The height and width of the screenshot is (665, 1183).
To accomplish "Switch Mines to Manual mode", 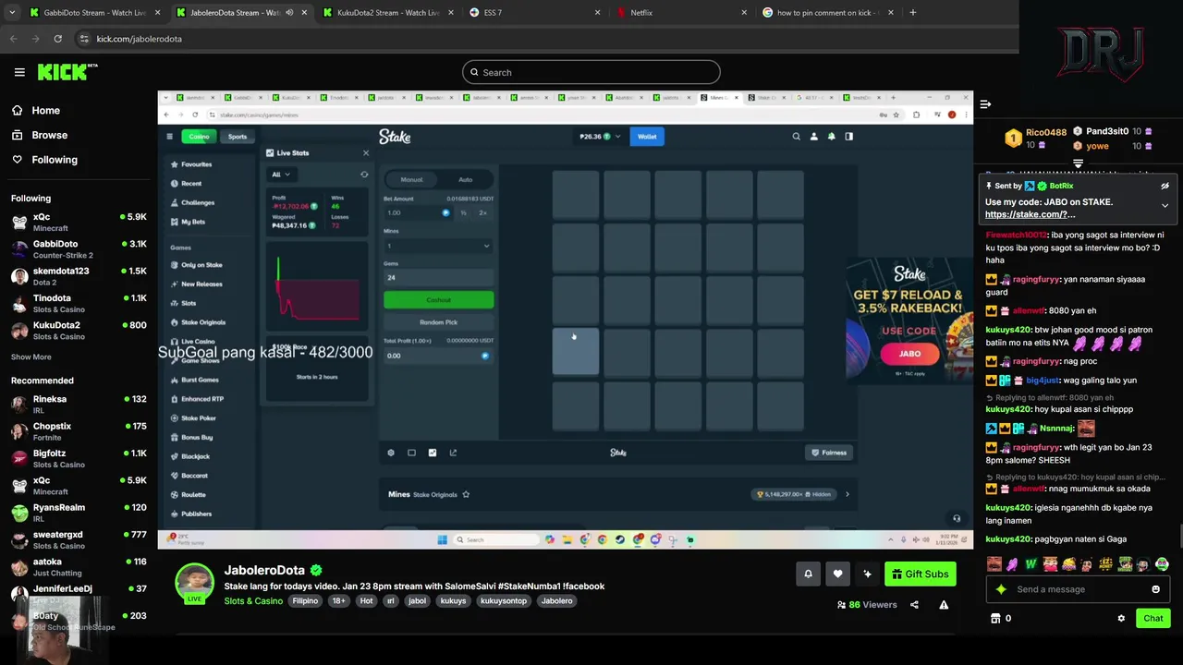I will click(x=411, y=180).
